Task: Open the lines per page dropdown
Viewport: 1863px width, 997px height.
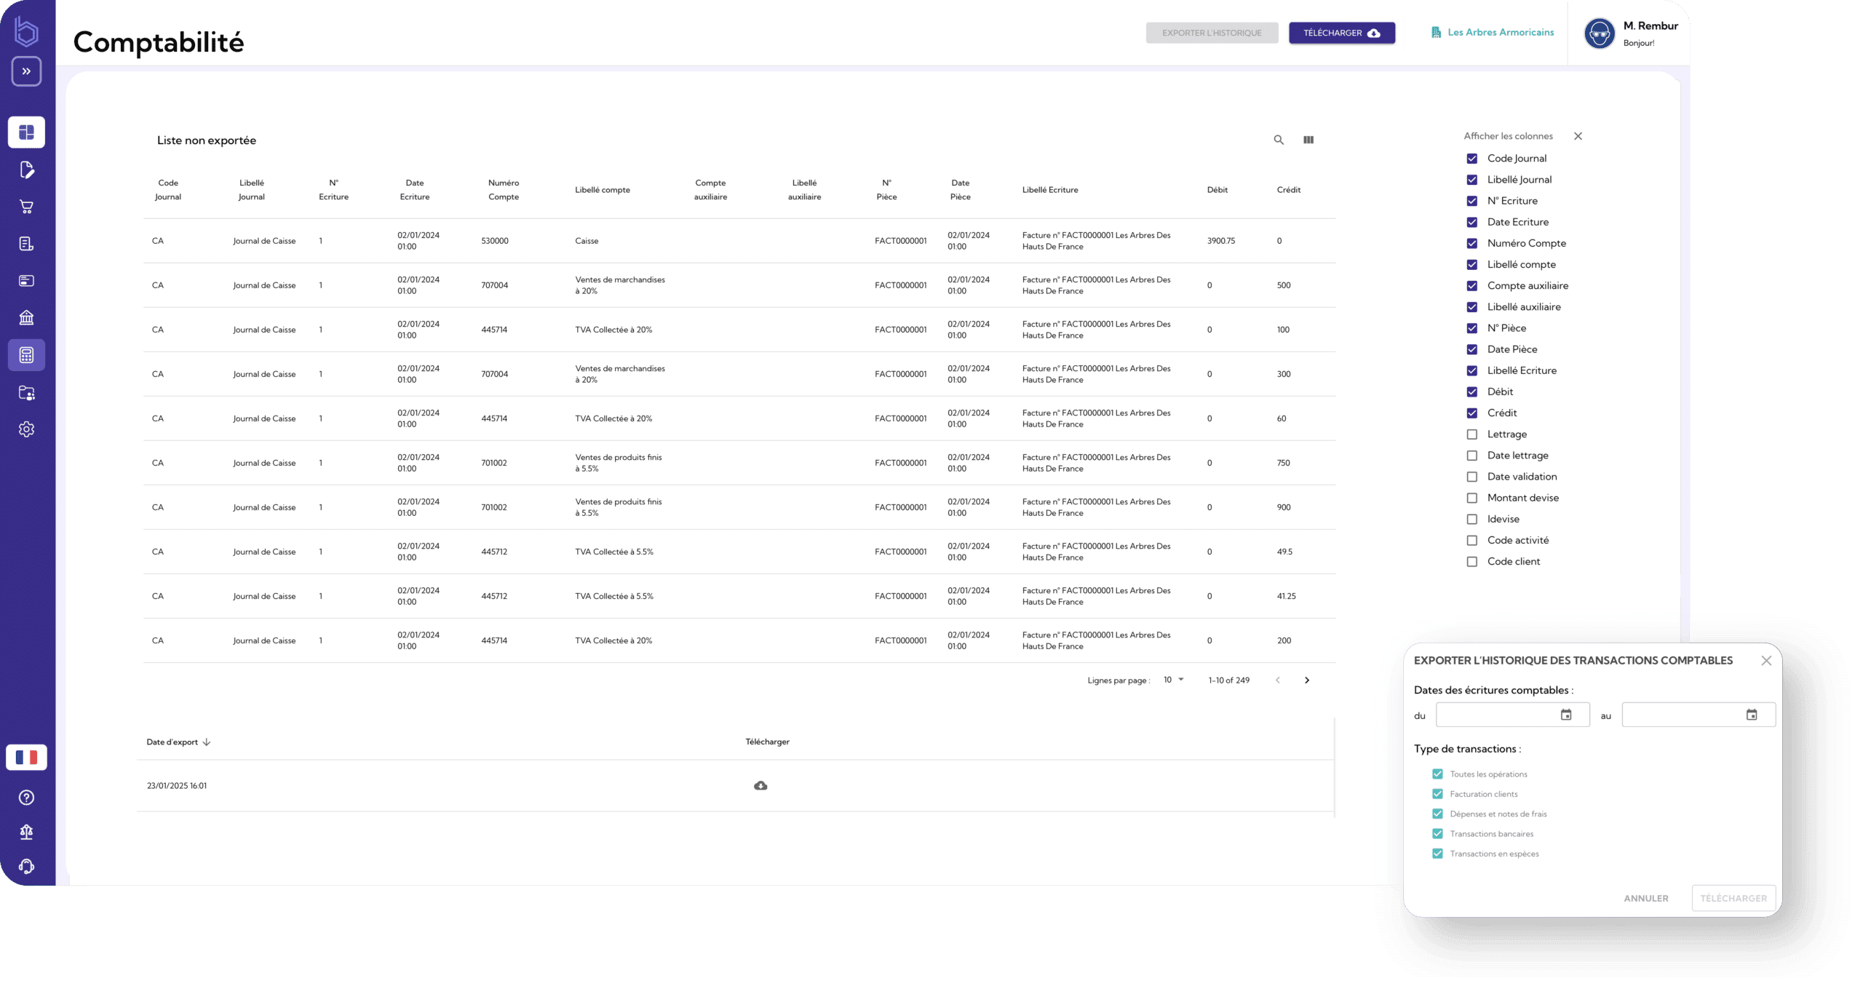Action: [1173, 680]
